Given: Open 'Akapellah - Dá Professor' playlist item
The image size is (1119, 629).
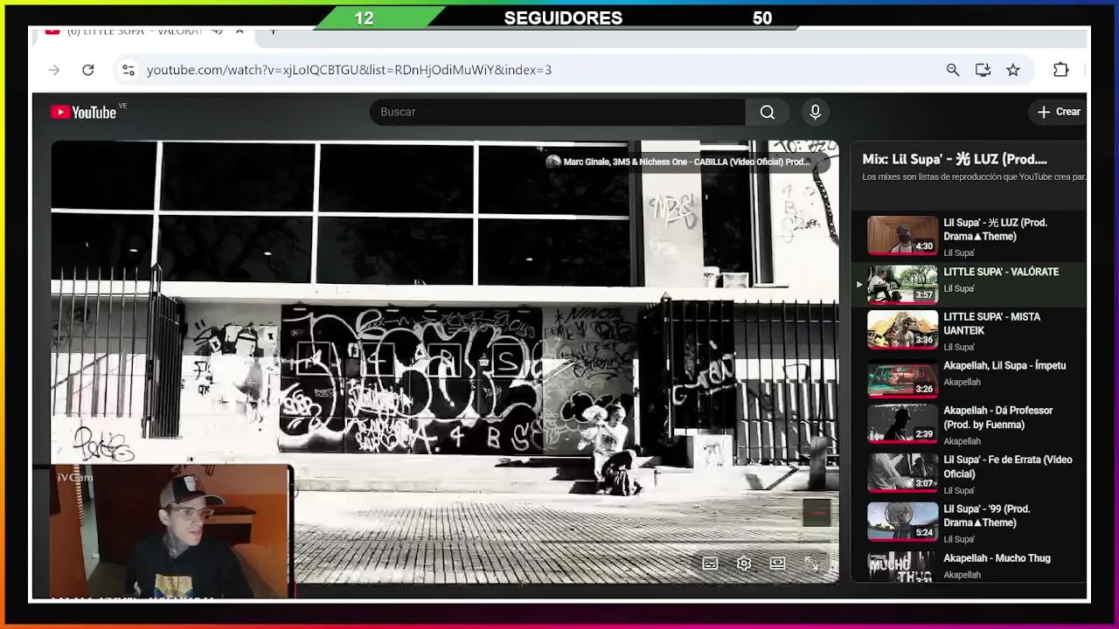Looking at the screenshot, I should click(x=970, y=425).
